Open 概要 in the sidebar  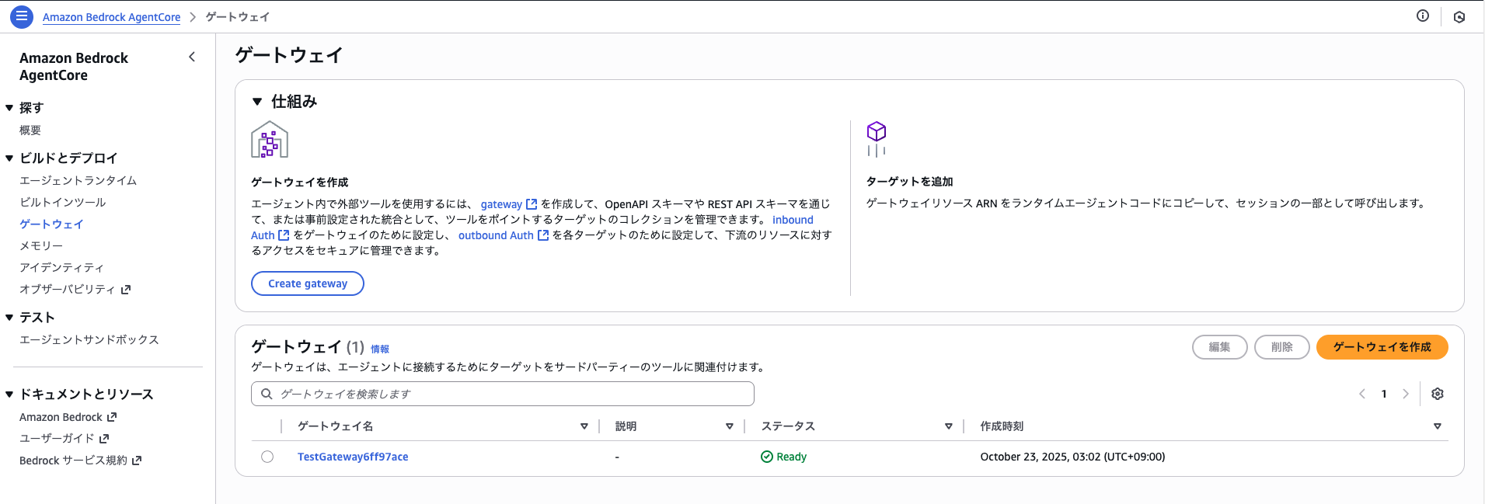[30, 130]
